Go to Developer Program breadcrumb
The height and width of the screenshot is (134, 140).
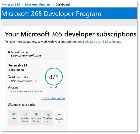pyautogui.click(x=38, y=5)
